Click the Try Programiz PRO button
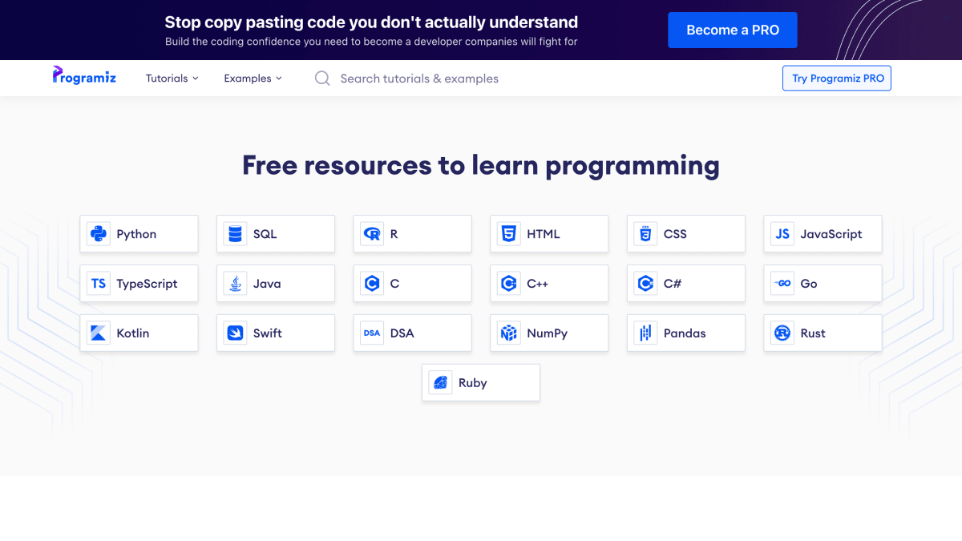Viewport: 962px width, 541px height. click(x=837, y=79)
